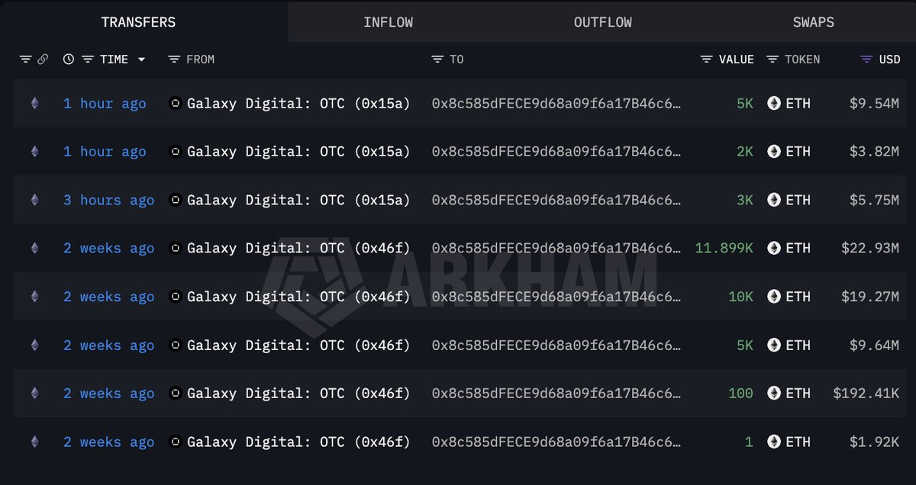The height and width of the screenshot is (485, 916).
Task: Open the FROM column filter icon
Action: (174, 59)
